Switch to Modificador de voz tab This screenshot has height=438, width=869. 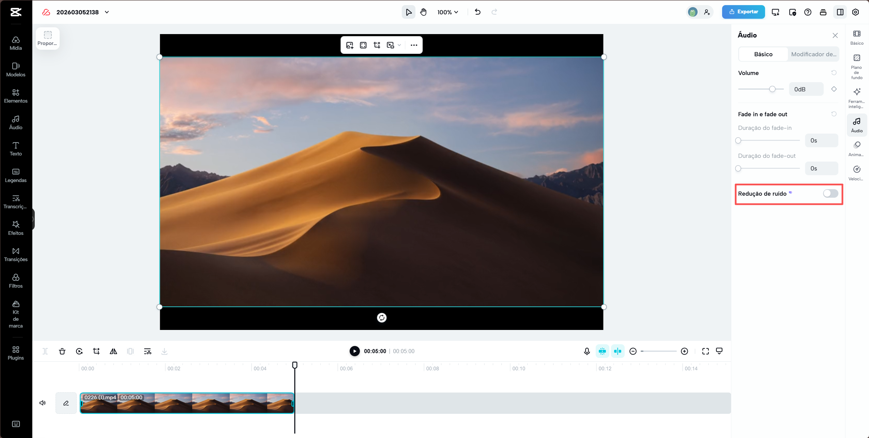pyautogui.click(x=814, y=54)
